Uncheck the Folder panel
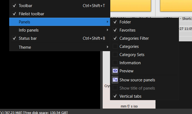 click(x=115, y=22)
